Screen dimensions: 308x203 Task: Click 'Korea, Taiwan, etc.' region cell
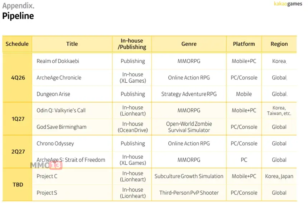(279, 110)
